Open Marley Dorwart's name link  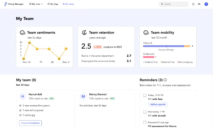pyautogui.click(x=98, y=94)
